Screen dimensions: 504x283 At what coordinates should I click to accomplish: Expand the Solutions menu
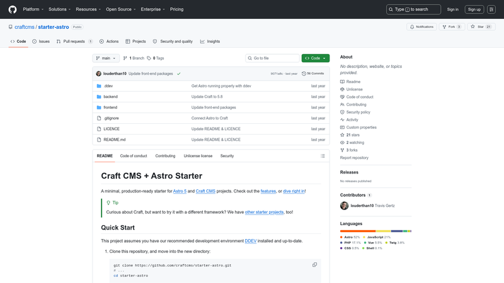[x=59, y=9]
